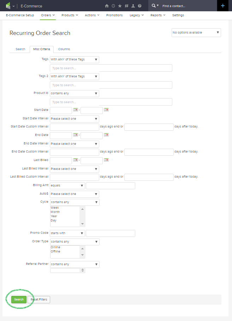Open the Last Billed Interval dropdown

[74, 169]
